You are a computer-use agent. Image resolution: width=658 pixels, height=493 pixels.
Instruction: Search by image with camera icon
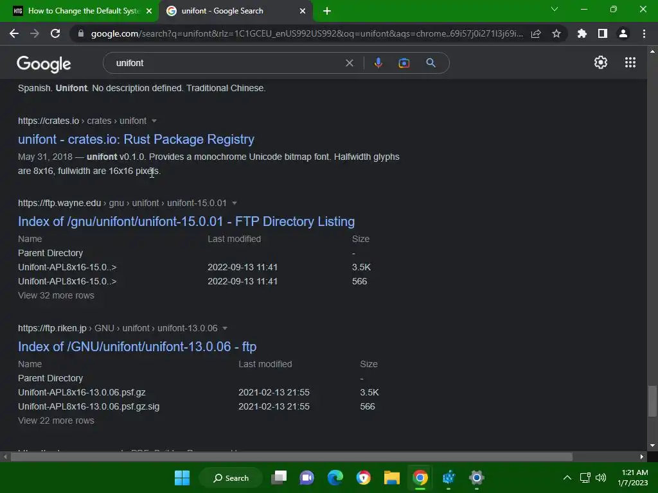[x=404, y=63]
